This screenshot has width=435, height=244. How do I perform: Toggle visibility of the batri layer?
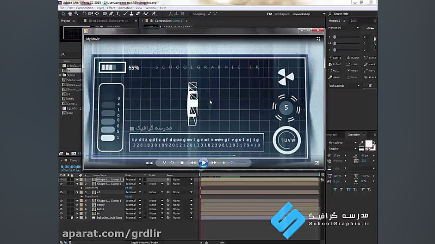tap(61, 209)
